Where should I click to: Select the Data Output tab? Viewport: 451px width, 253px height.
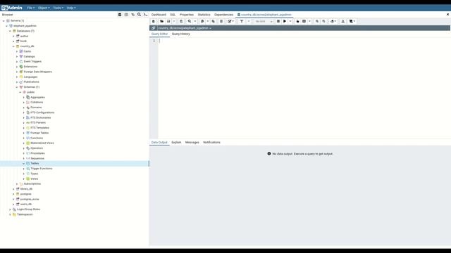coord(159,142)
